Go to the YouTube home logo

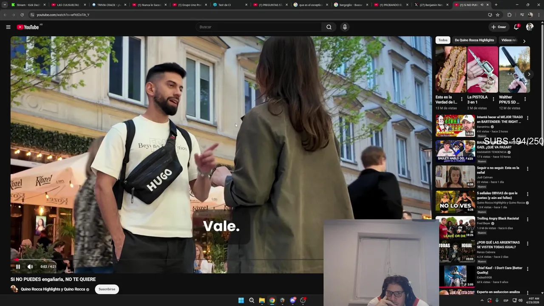(28, 27)
